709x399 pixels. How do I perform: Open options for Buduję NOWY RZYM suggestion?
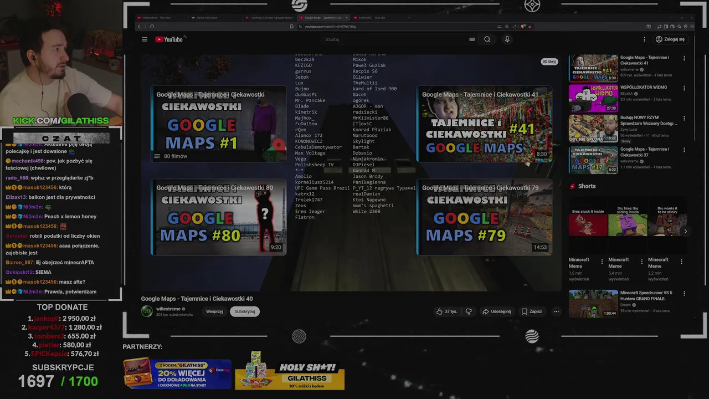[684, 119]
